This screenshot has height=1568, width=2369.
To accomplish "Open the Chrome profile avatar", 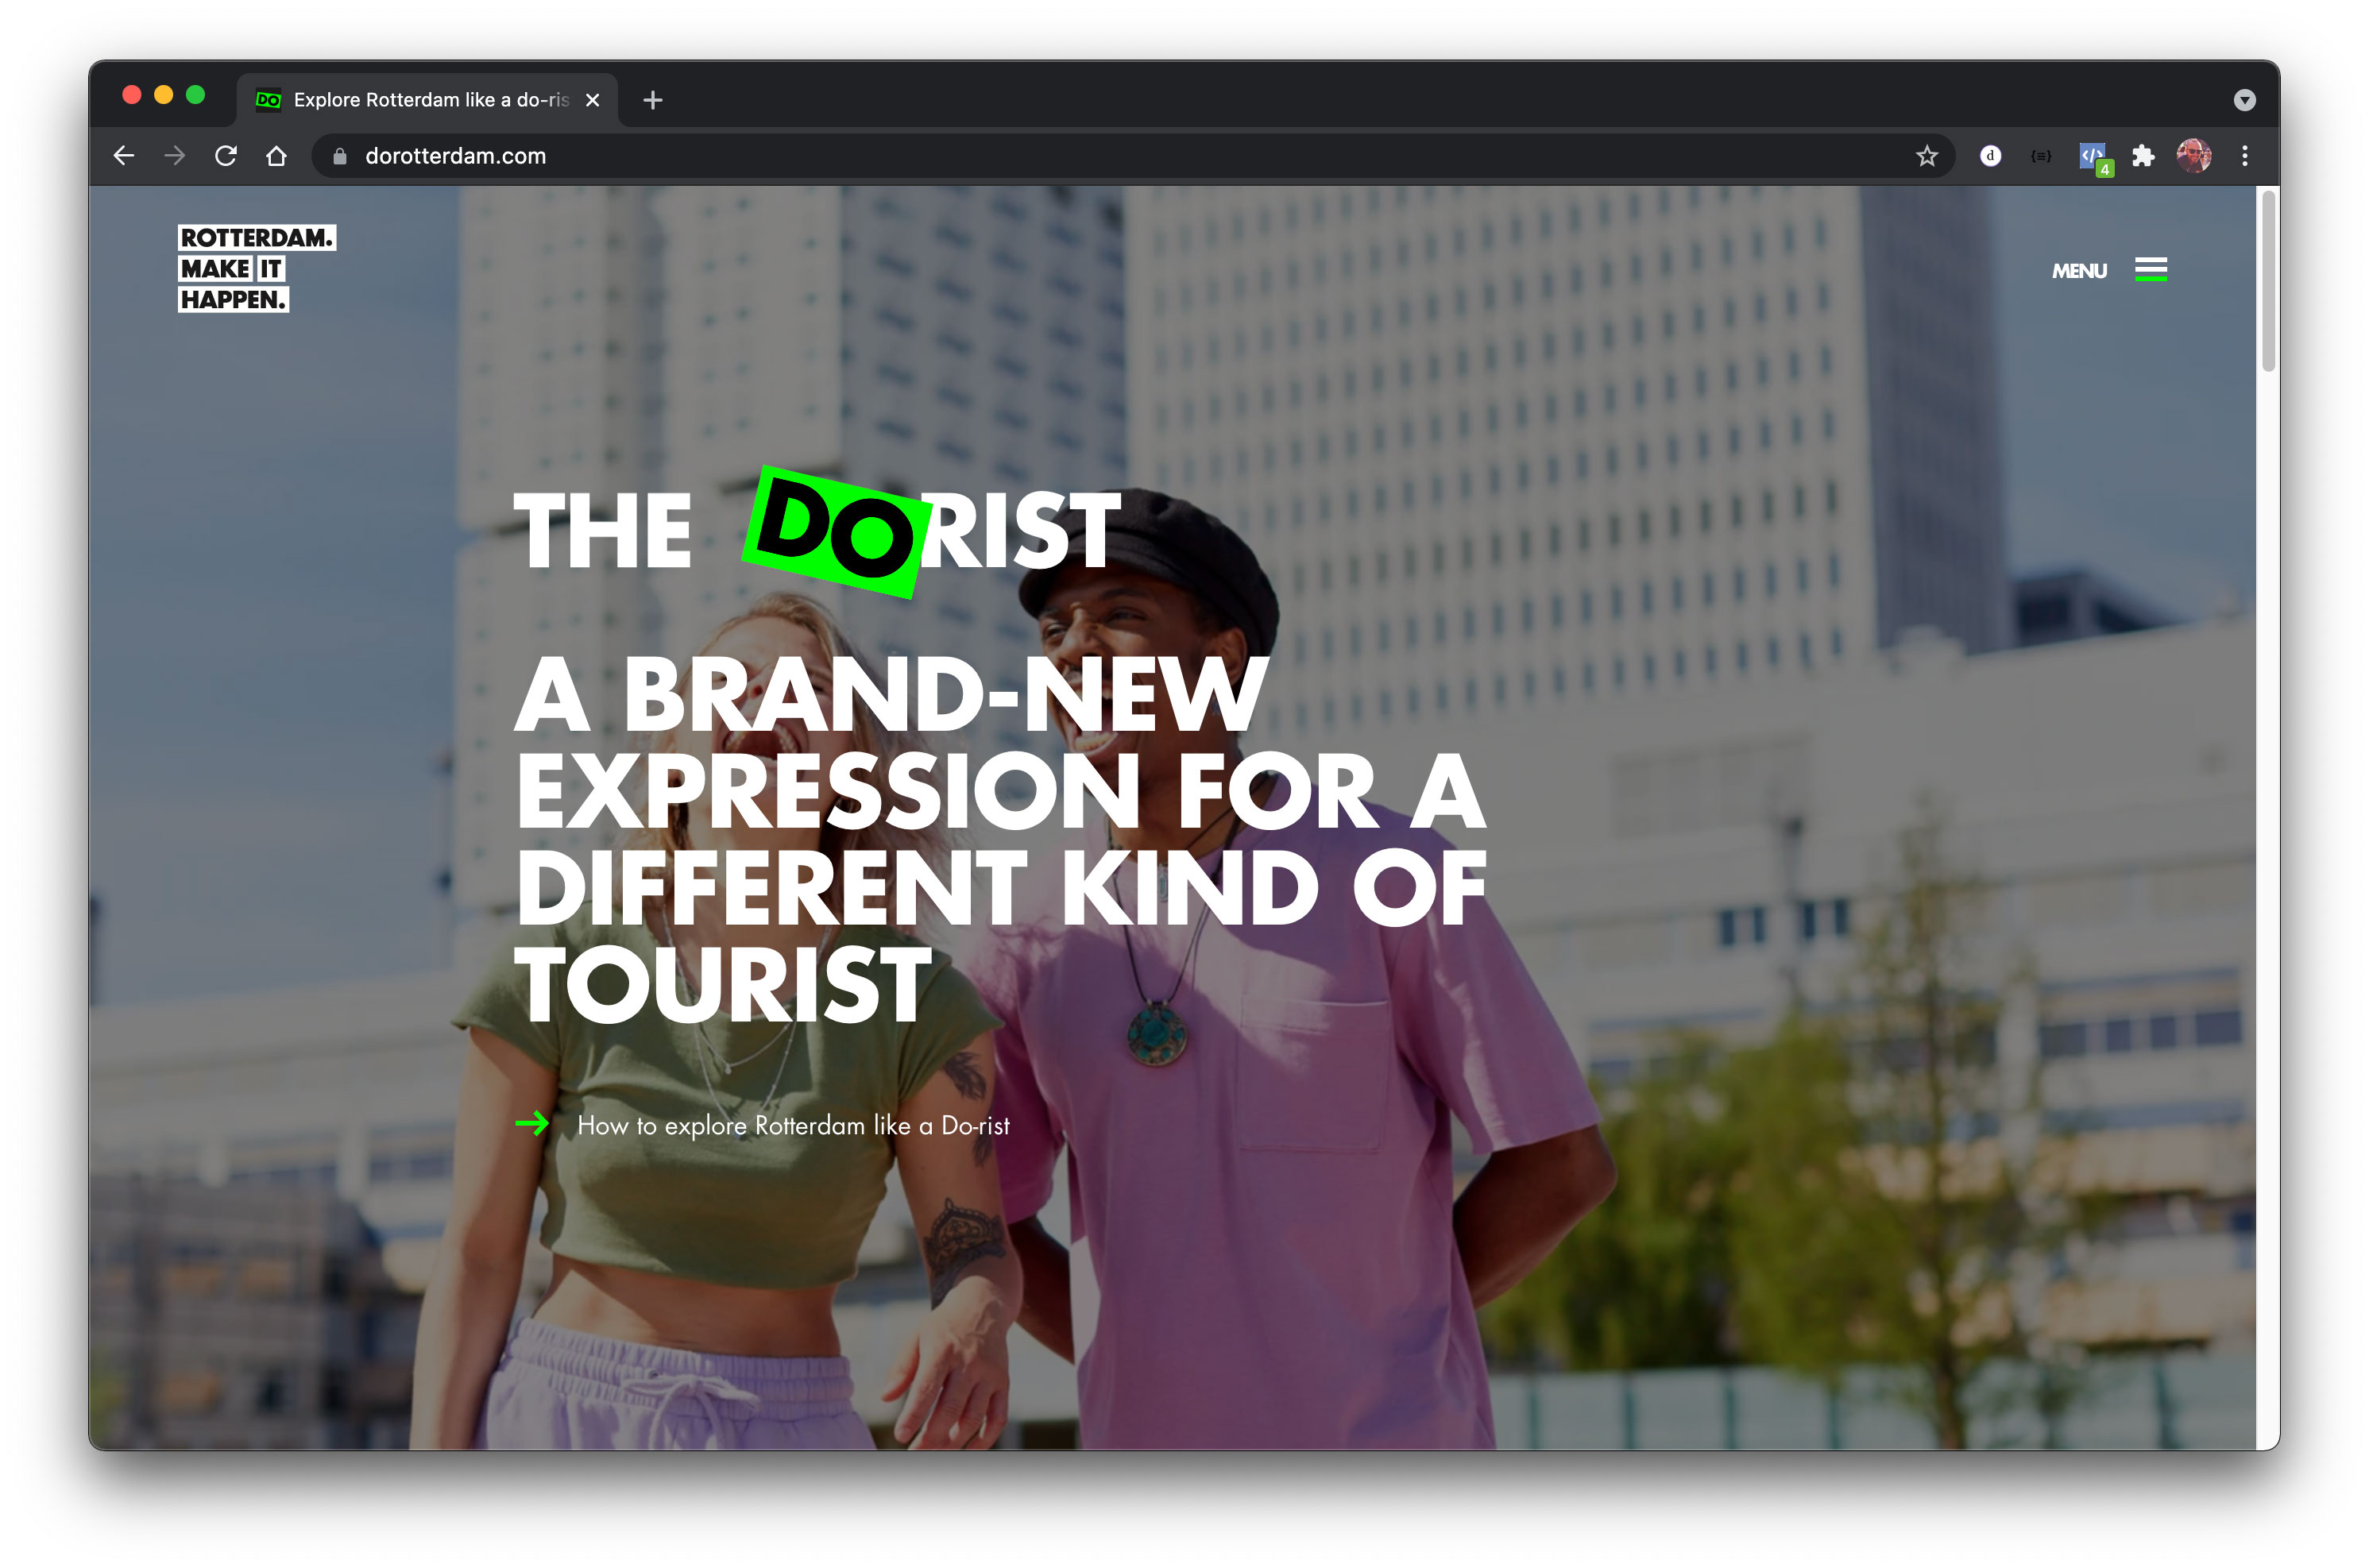I will coord(2193,156).
